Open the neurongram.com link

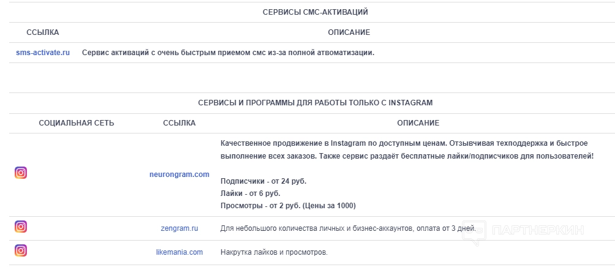click(179, 175)
